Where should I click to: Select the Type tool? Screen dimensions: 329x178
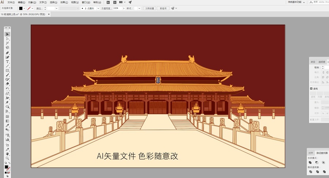point(7,62)
